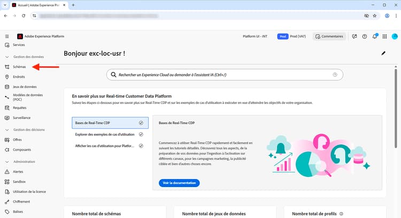Reload the page in browser toolbar

tap(24, 16)
